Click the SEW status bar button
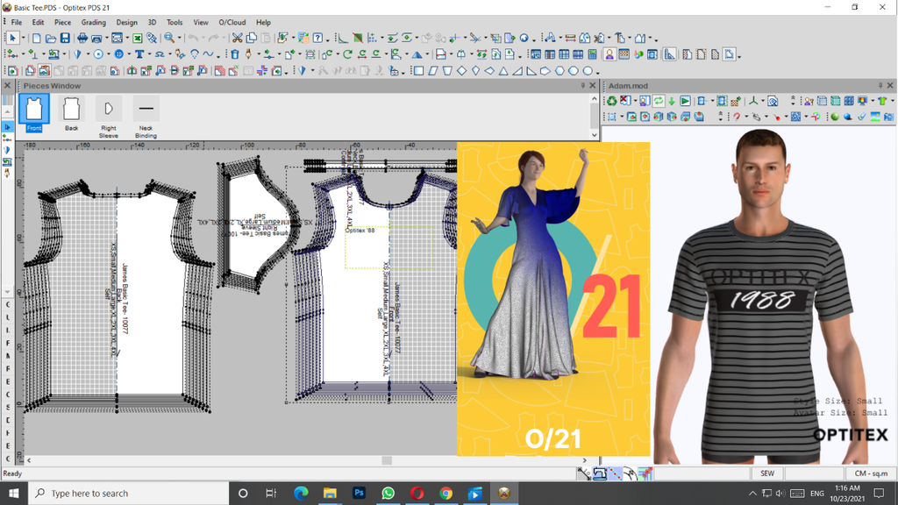The image size is (898, 505). point(767,473)
